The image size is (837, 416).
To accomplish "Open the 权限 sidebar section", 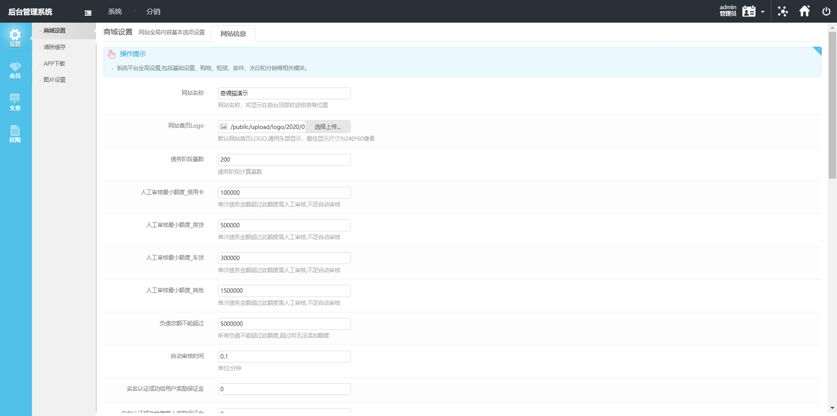I will click(15, 134).
